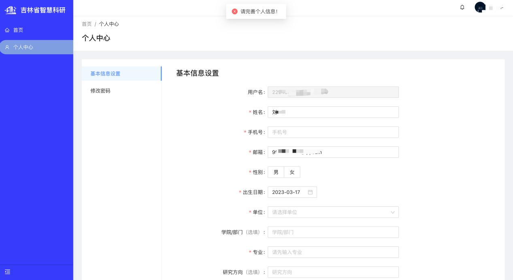
Task: Select 男 gender option
Action: tap(276, 172)
